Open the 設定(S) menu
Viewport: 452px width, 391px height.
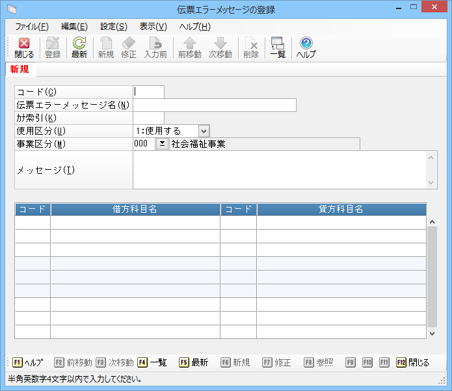113,27
